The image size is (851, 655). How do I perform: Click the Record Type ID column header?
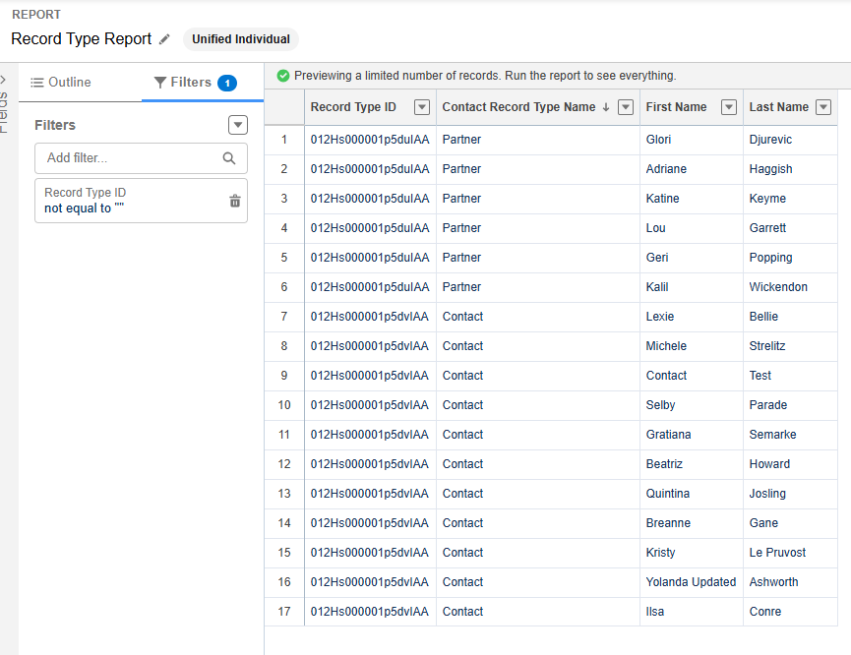click(353, 107)
